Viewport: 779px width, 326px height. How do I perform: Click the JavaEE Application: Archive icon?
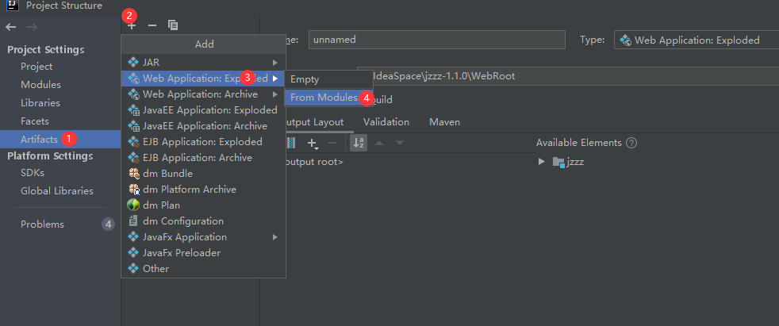(x=133, y=126)
